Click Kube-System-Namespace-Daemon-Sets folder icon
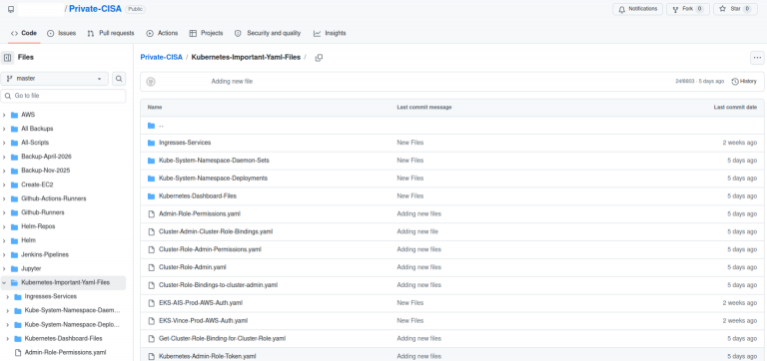 pyautogui.click(x=151, y=161)
